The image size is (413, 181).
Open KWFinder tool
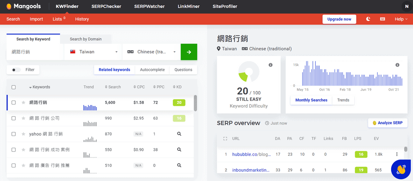[x=67, y=7]
